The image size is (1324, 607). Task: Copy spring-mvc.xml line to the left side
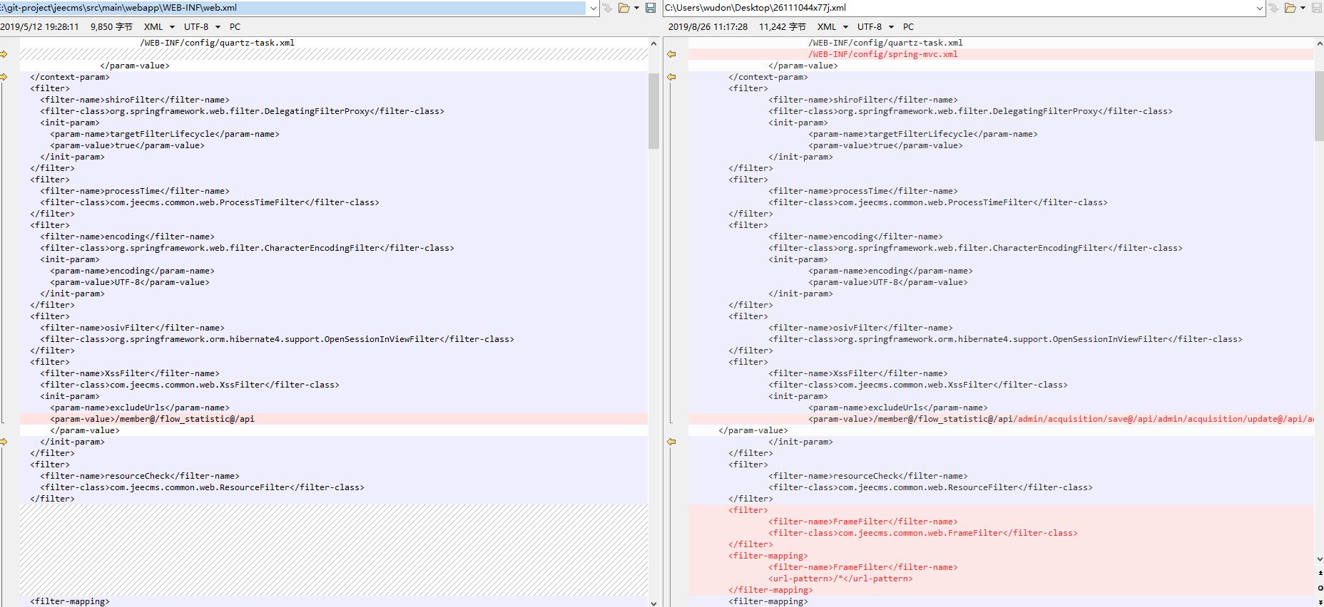671,54
